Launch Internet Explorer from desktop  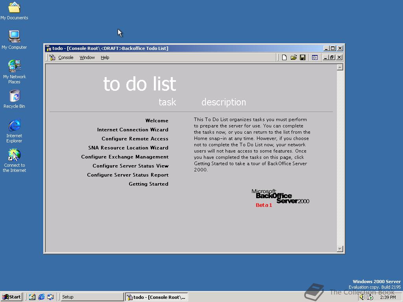(14, 131)
